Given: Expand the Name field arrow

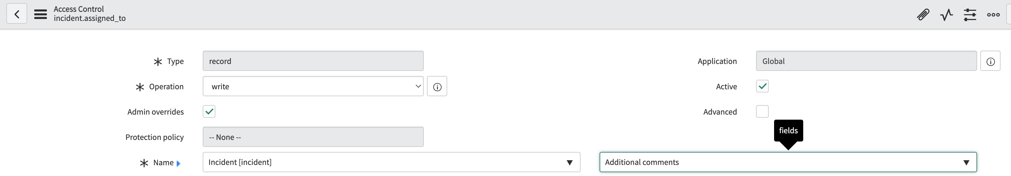Looking at the screenshot, I should 179,163.
